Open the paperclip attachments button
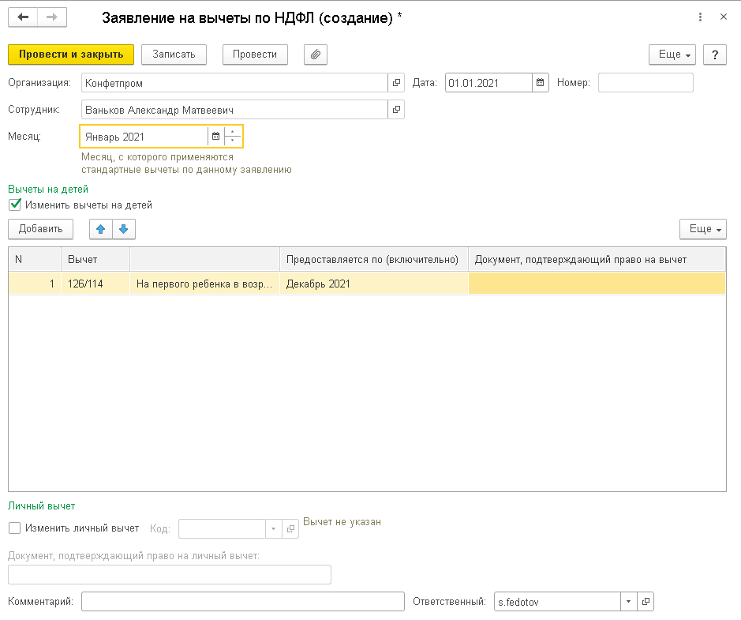Viewport: 741px width, 620px height. (315, 54)
